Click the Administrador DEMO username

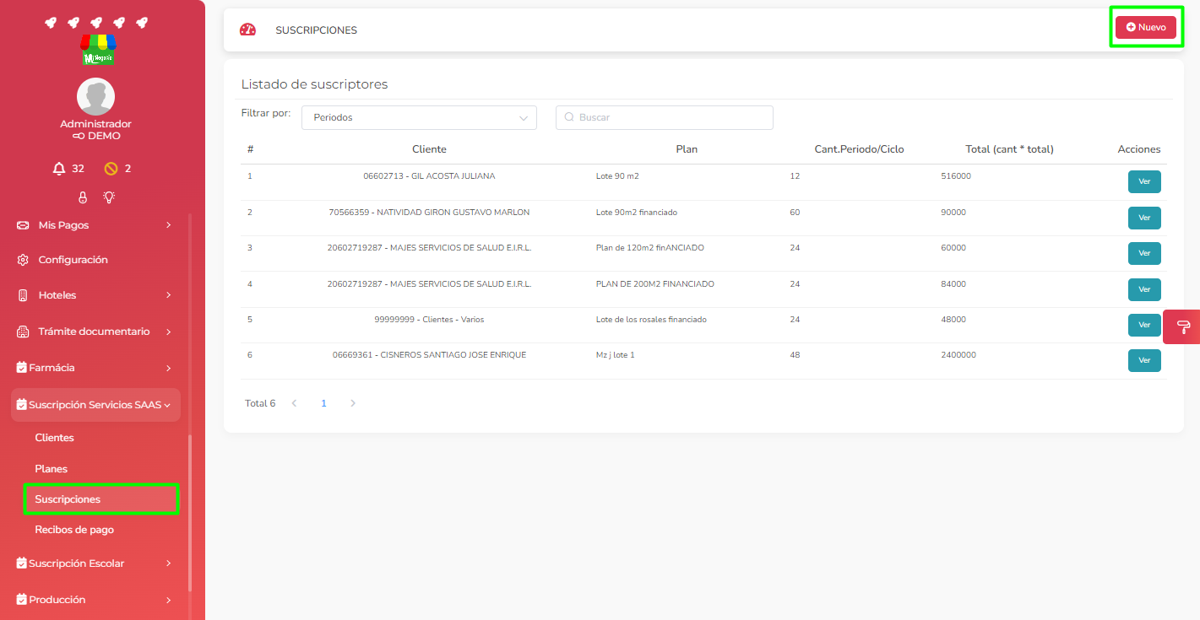point(95,130)
